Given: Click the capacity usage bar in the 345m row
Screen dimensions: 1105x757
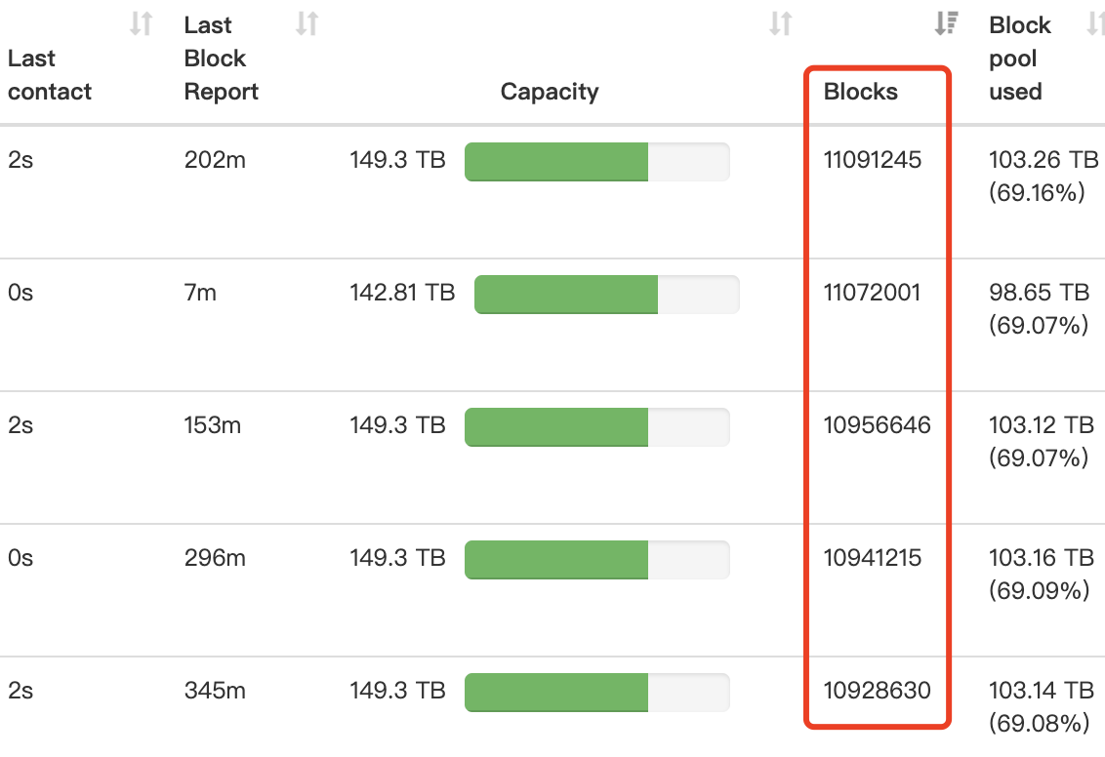Looking at the screenshot, I should click(x=596, y=693).
